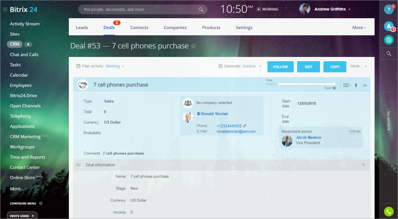The image size is (398, 219).
Task: Expand the More dropdown in the CRM tab bar
Action: tap(359, 28)
